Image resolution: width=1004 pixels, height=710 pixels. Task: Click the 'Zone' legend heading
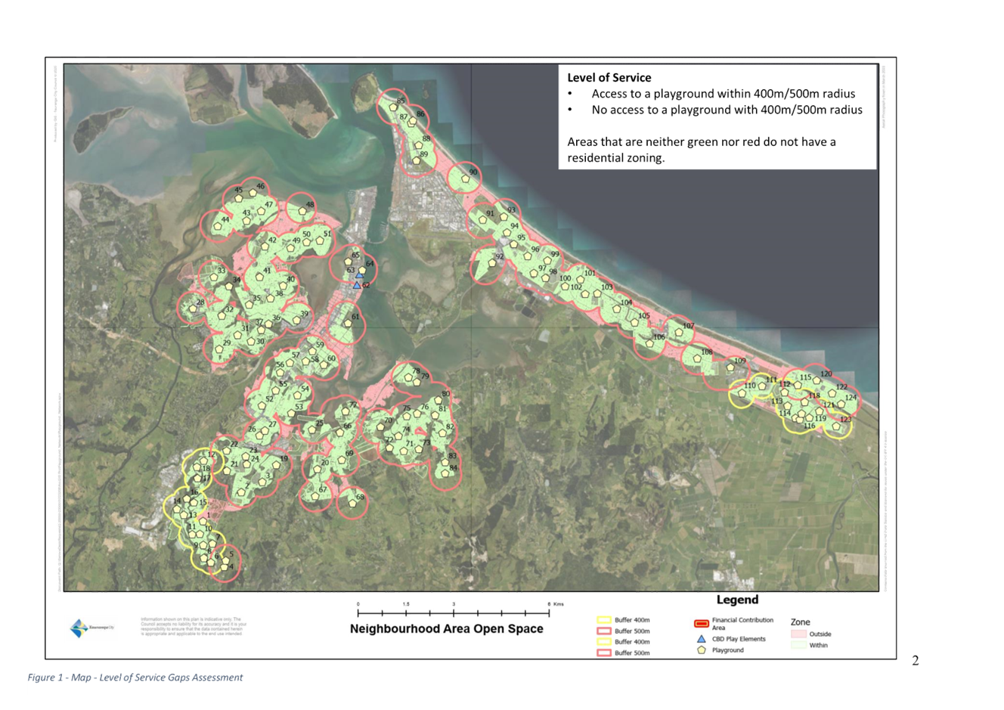tap(800, 622)
